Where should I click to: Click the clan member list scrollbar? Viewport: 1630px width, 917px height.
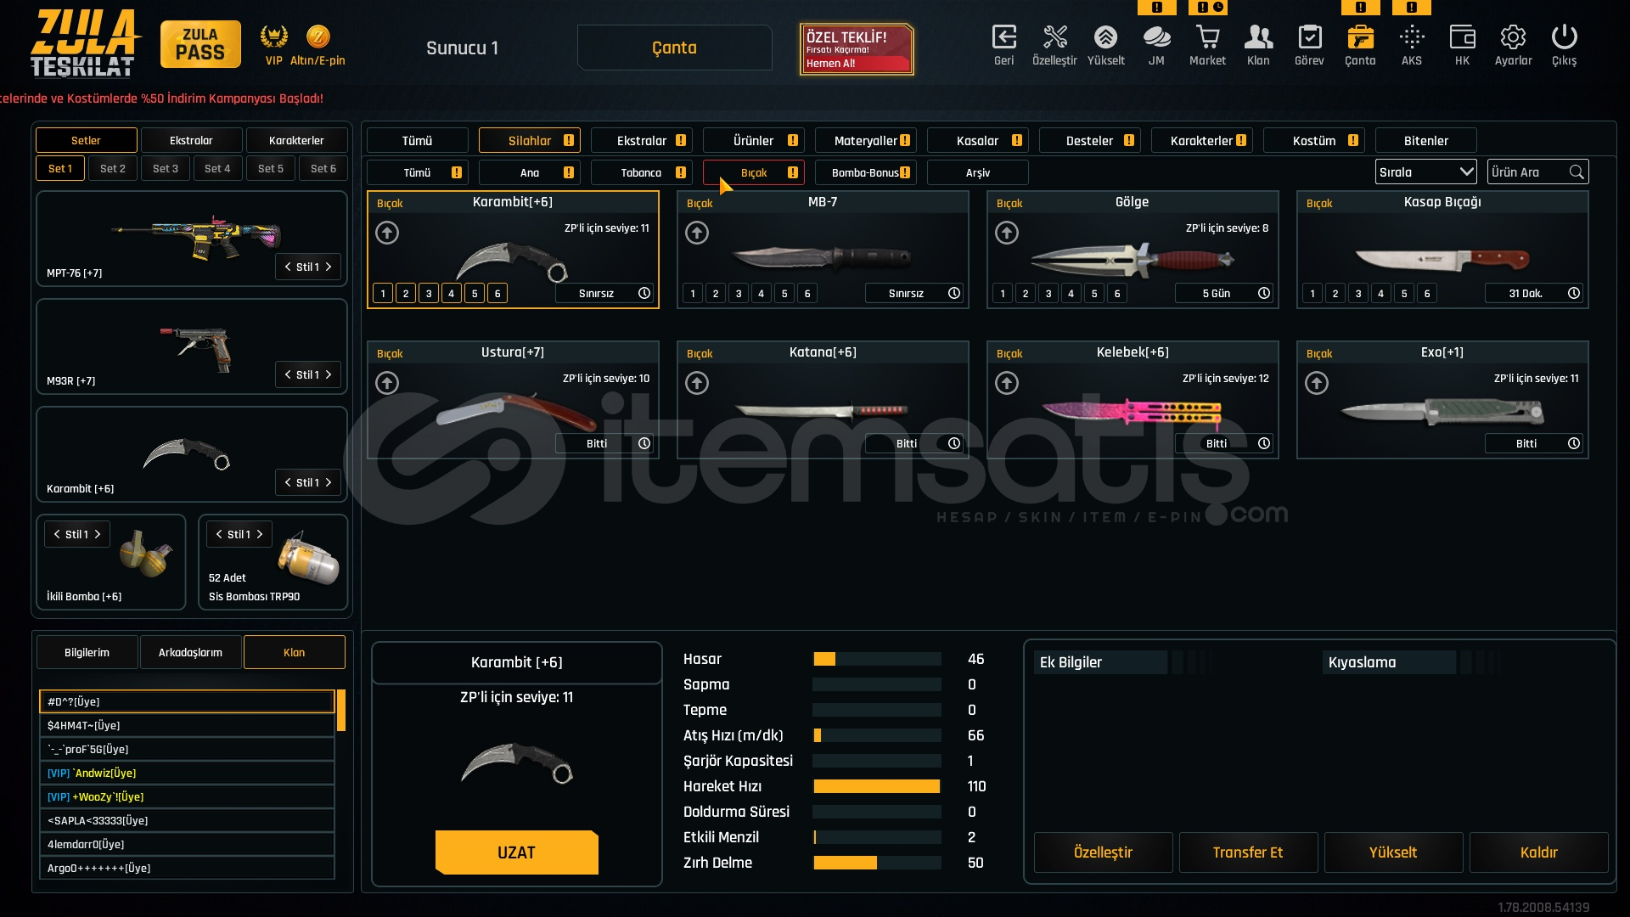(x=341, y=711)
